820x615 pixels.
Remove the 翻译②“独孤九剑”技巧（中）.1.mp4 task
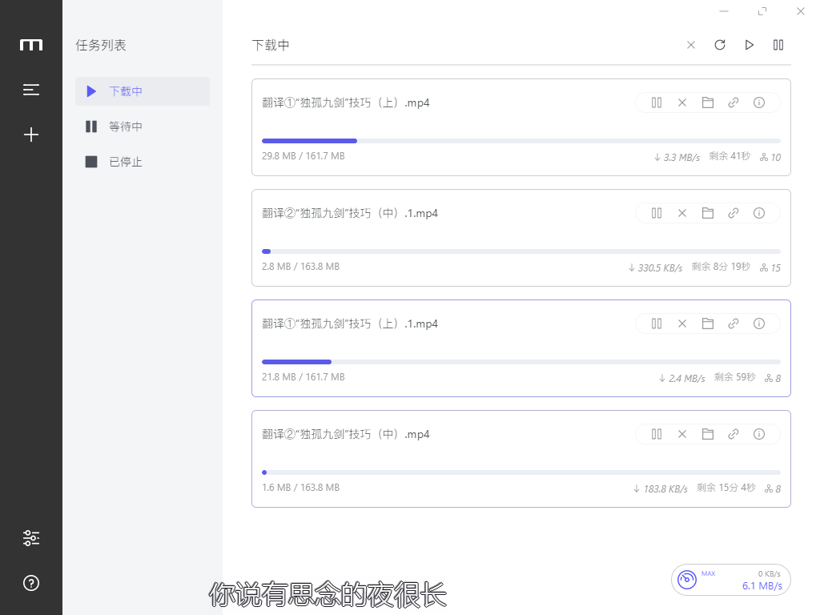682,213
